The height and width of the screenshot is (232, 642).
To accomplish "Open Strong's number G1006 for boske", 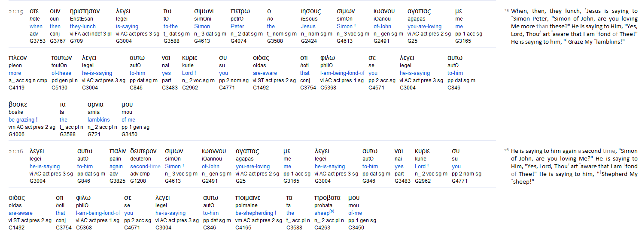I will [16, 134].
